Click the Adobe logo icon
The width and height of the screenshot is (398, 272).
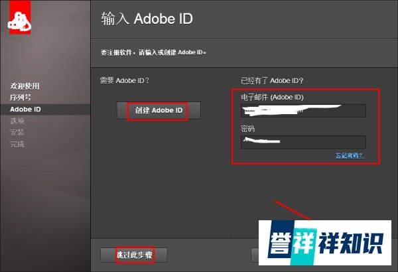tap(20, 17)
